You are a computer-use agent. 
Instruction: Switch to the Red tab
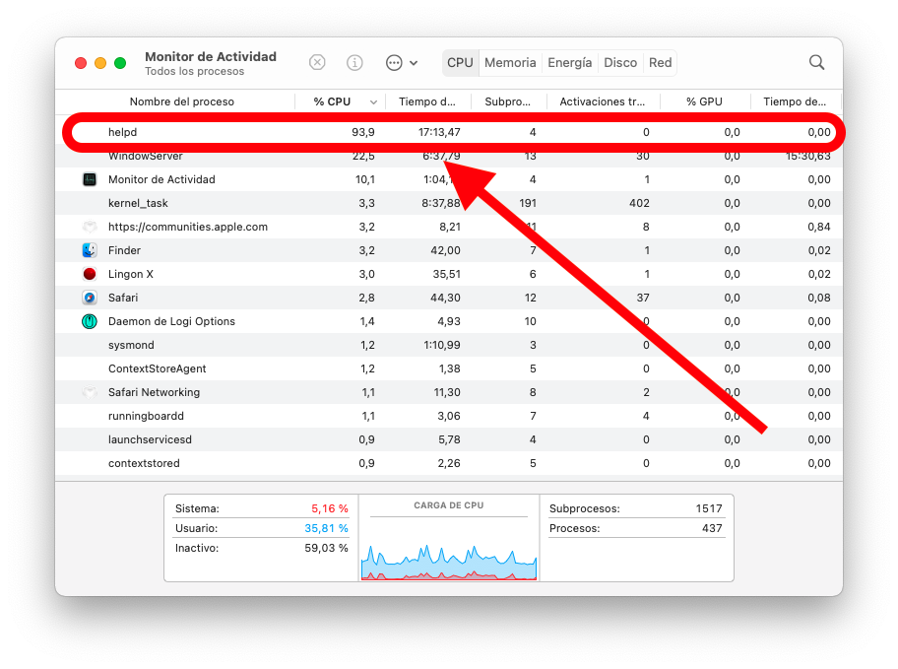click(660, 62)
